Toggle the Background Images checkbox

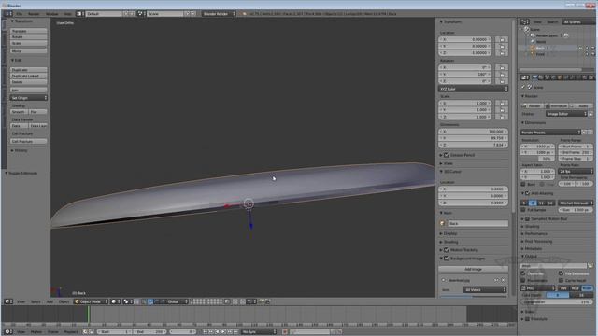(x=447, y=259)
